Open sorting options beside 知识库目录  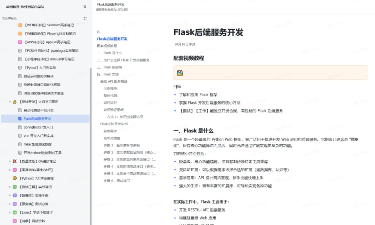pyautogui.click(x=85, y=18)
